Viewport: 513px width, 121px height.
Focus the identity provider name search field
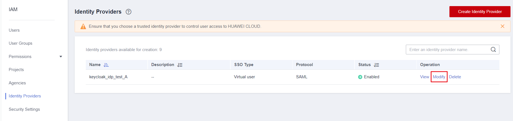tap(447, 50)
